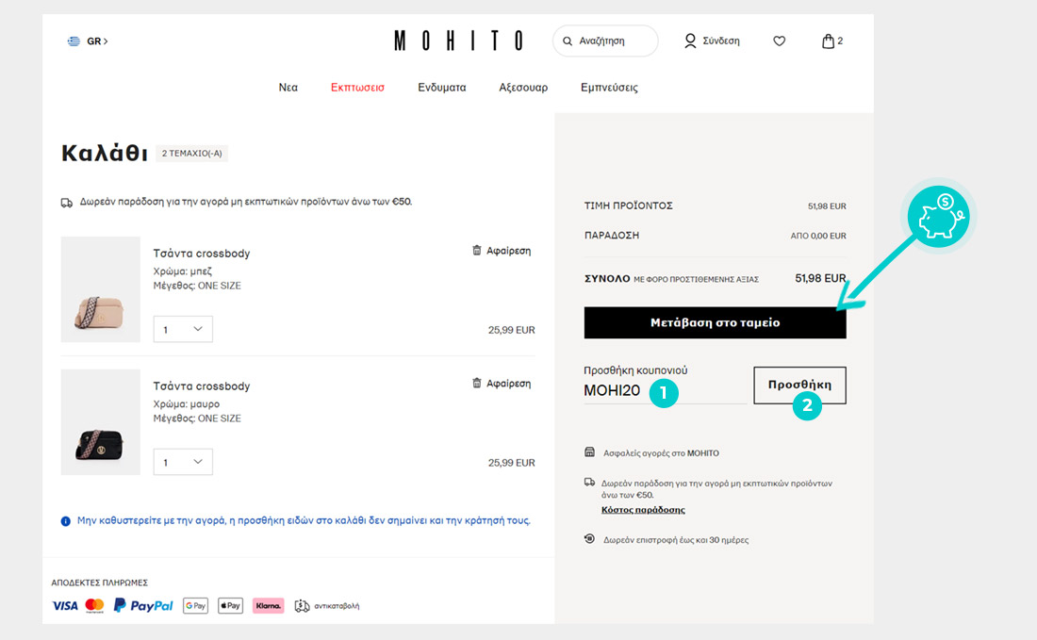Click the trash icon for the black bag
Viewport: 1037px width, 640px height.
477,383
